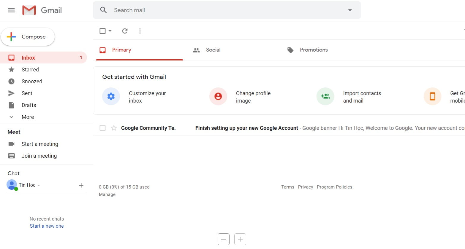
Task: Open Change profile image icon
Action: pyautogui.click(x=218, y=96)
